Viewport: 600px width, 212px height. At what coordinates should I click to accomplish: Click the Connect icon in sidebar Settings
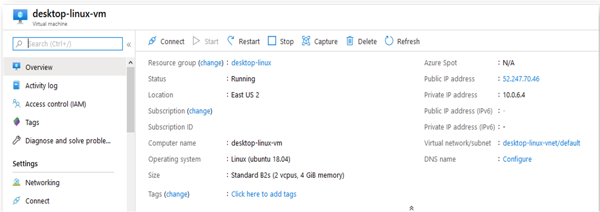pyautogui.click(x=16, y=200)
